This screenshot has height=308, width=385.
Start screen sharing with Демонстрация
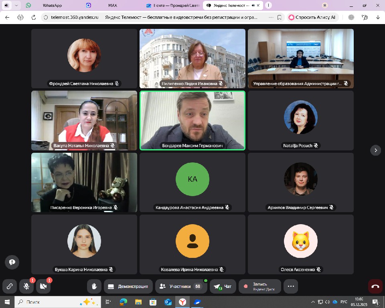(x=128, y=286)
